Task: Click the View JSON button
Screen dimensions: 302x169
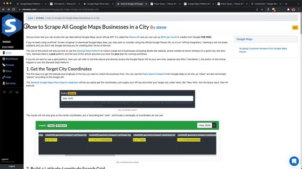Action: point(204,125)
